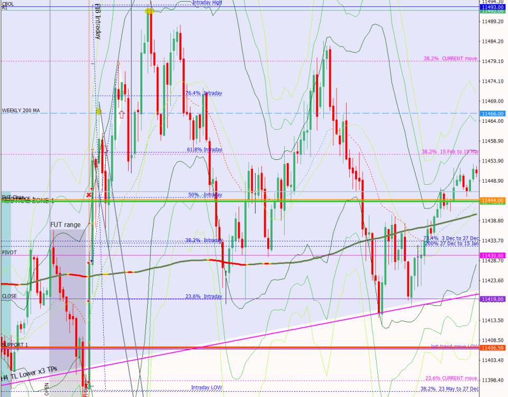
Task: Click the 38.2% CURRENT move label
Action: tap(450, 59)
